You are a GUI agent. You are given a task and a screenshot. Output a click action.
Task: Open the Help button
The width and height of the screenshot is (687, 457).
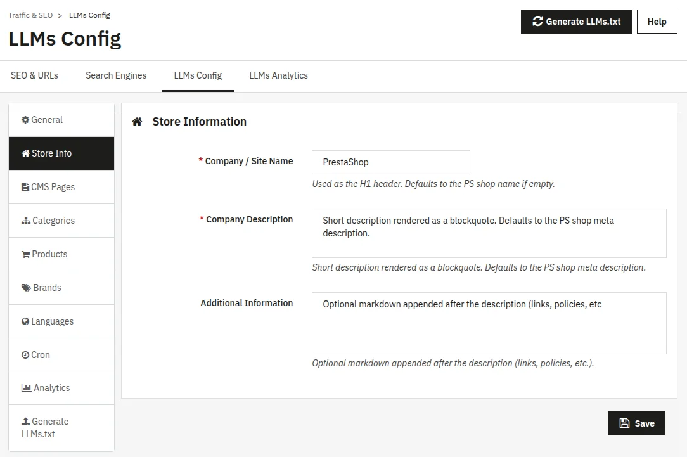click(657, 22)
